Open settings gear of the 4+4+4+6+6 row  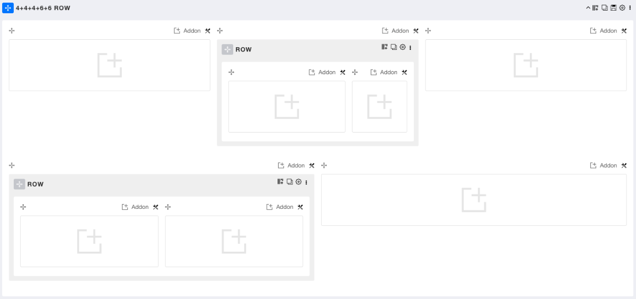622,8
